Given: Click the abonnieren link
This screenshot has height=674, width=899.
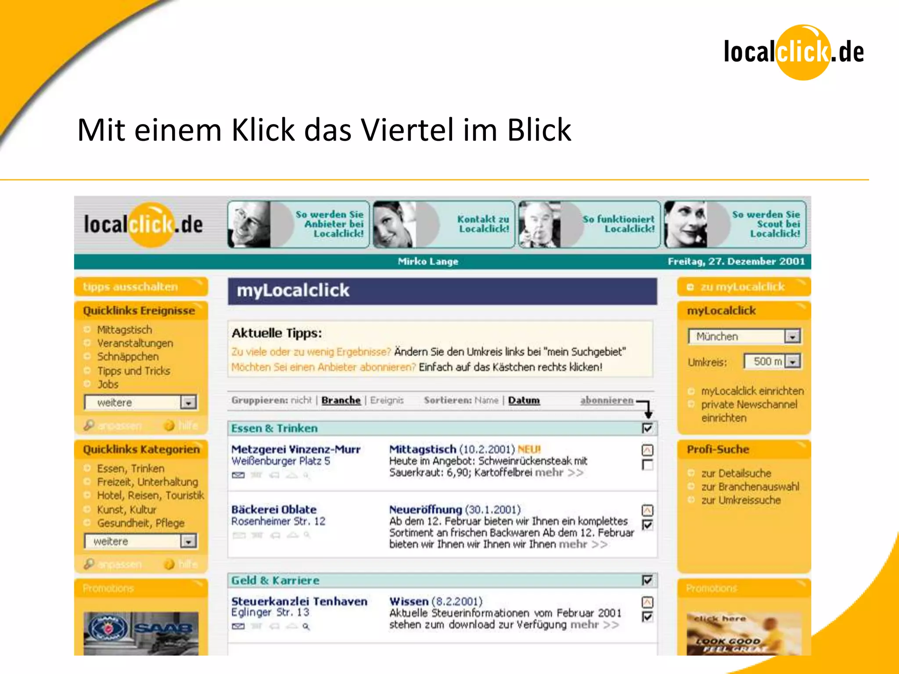Looking at the screenshot, I should point(607,400).
